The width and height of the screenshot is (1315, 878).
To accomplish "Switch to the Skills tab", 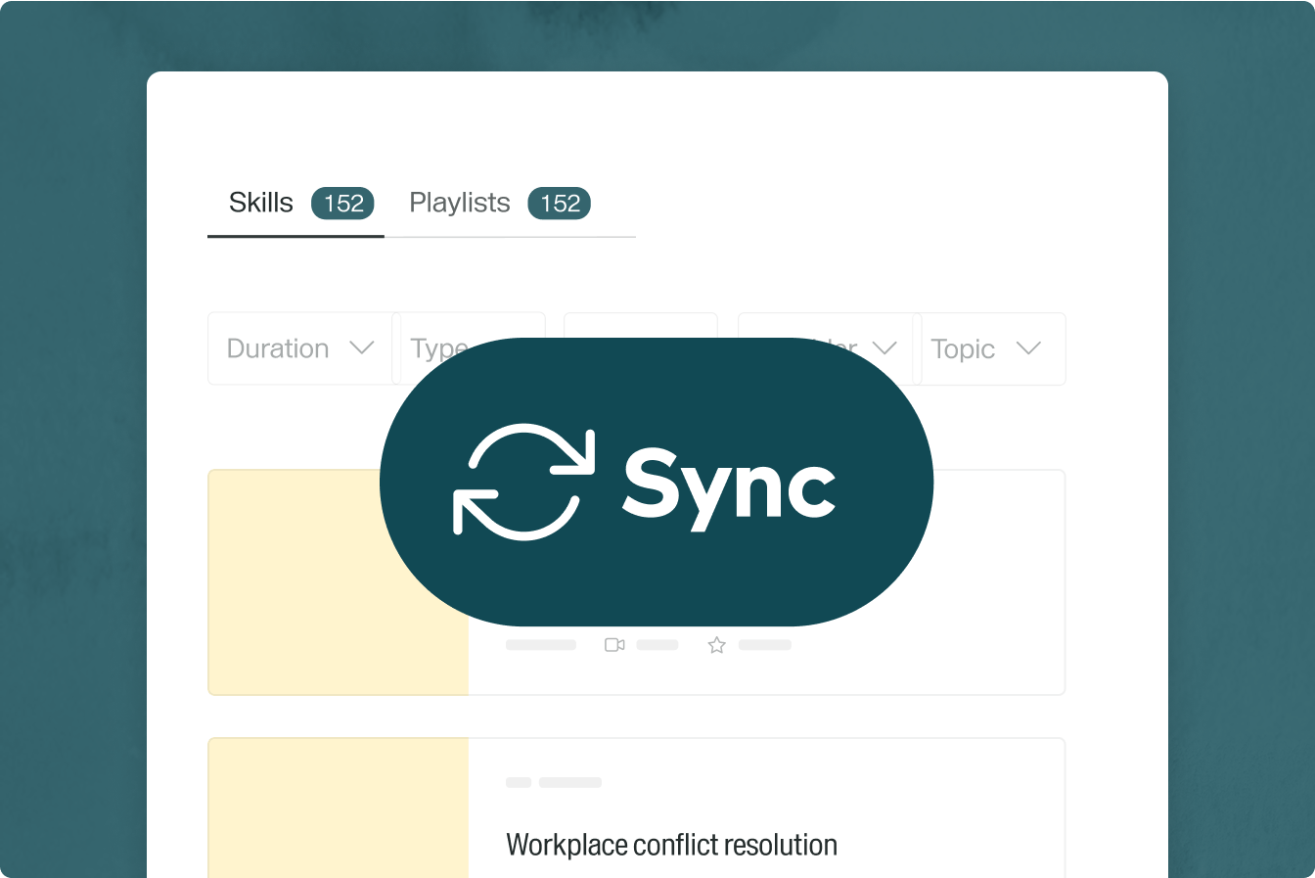I will point(261,203).
